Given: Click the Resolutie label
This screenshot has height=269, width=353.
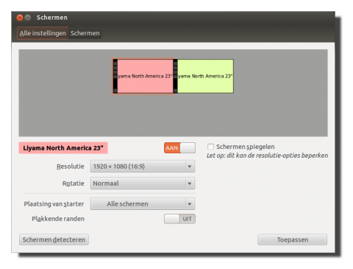Looking at the screenshot, I should tap(71, 167).
